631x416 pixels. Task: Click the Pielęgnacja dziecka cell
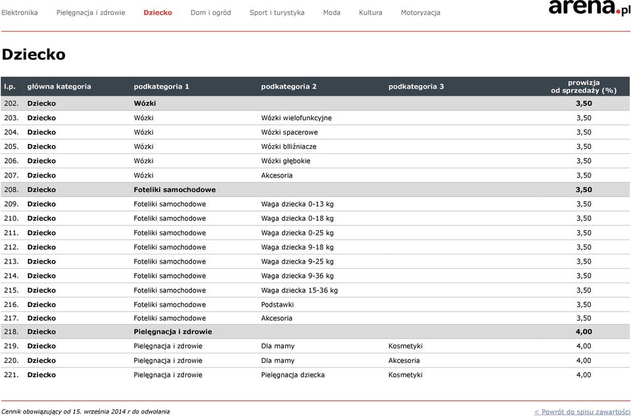tap(292, 375)
